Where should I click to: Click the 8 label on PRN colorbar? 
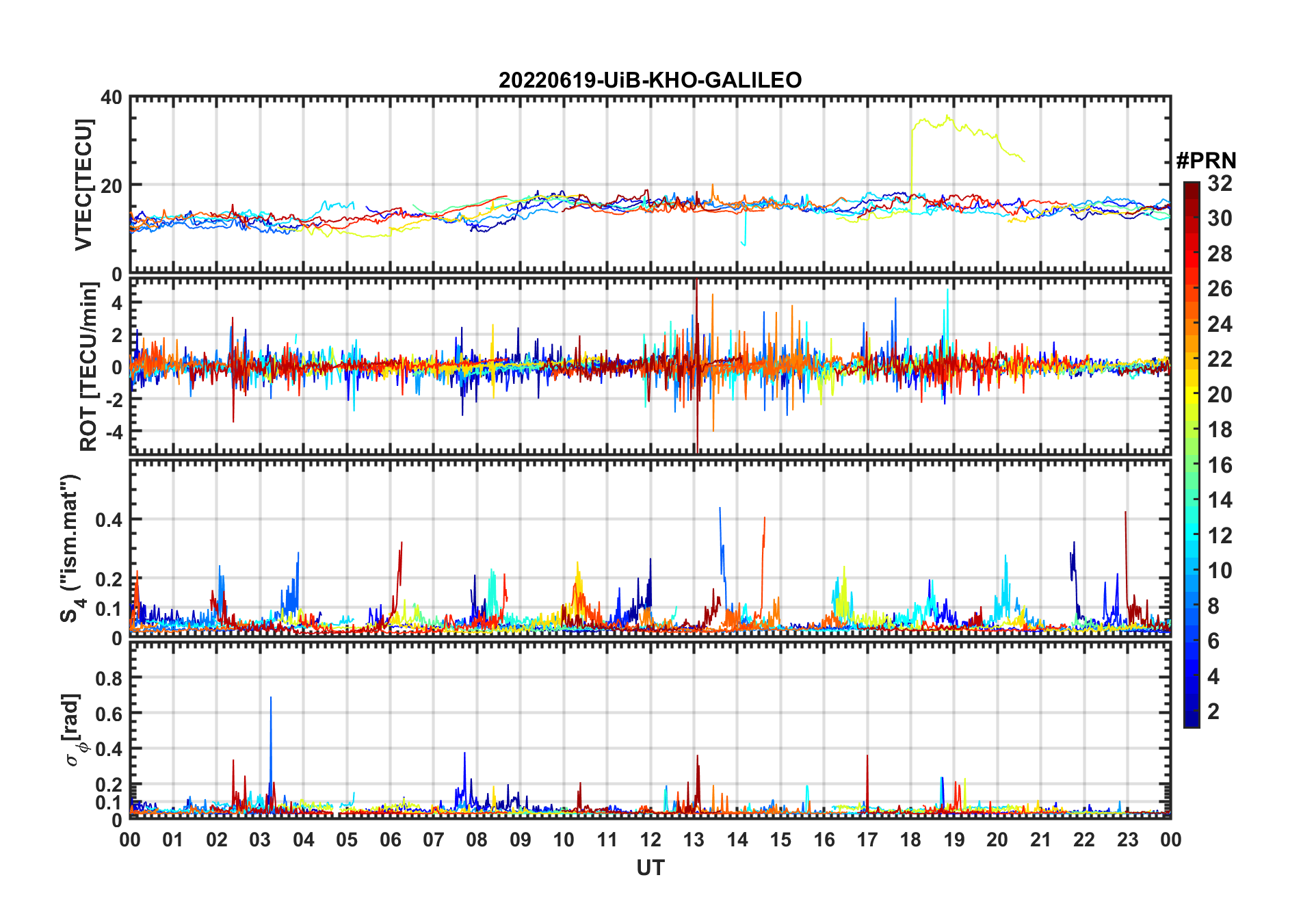(1213, 606)
